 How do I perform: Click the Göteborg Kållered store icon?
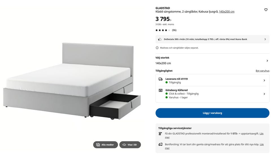point(161,90)
